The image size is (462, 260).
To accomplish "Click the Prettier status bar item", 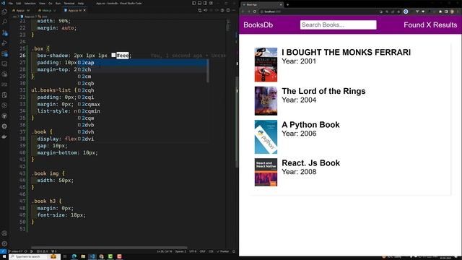I will 223,251.
